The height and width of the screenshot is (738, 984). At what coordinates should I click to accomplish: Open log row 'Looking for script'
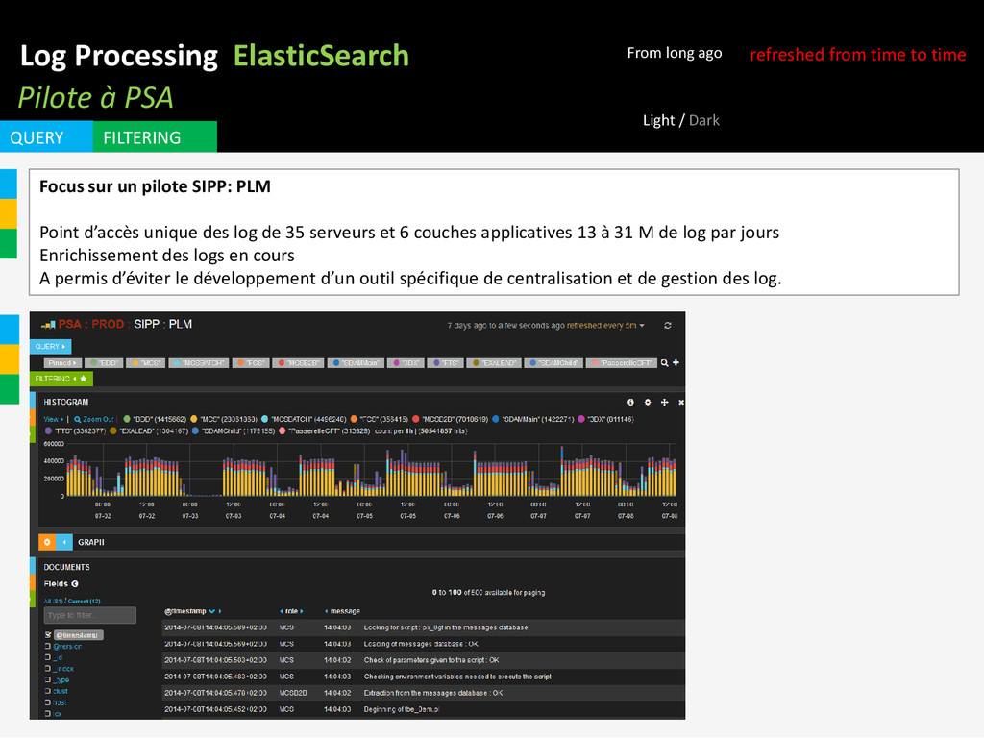[x=424, y=627]
